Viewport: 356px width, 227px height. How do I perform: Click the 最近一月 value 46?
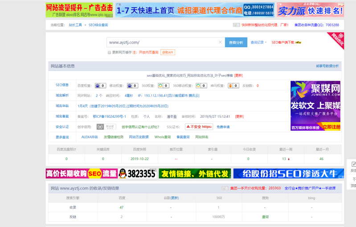click(x=322, y=159)
